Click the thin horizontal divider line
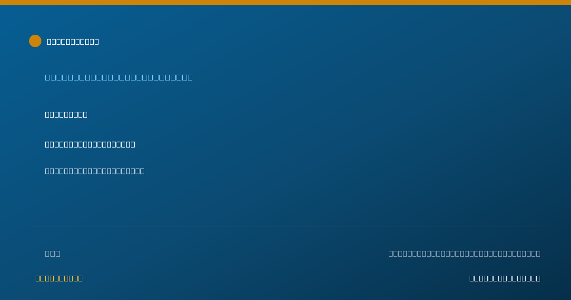This screenshot has width=571, height=300. point(285,227)
